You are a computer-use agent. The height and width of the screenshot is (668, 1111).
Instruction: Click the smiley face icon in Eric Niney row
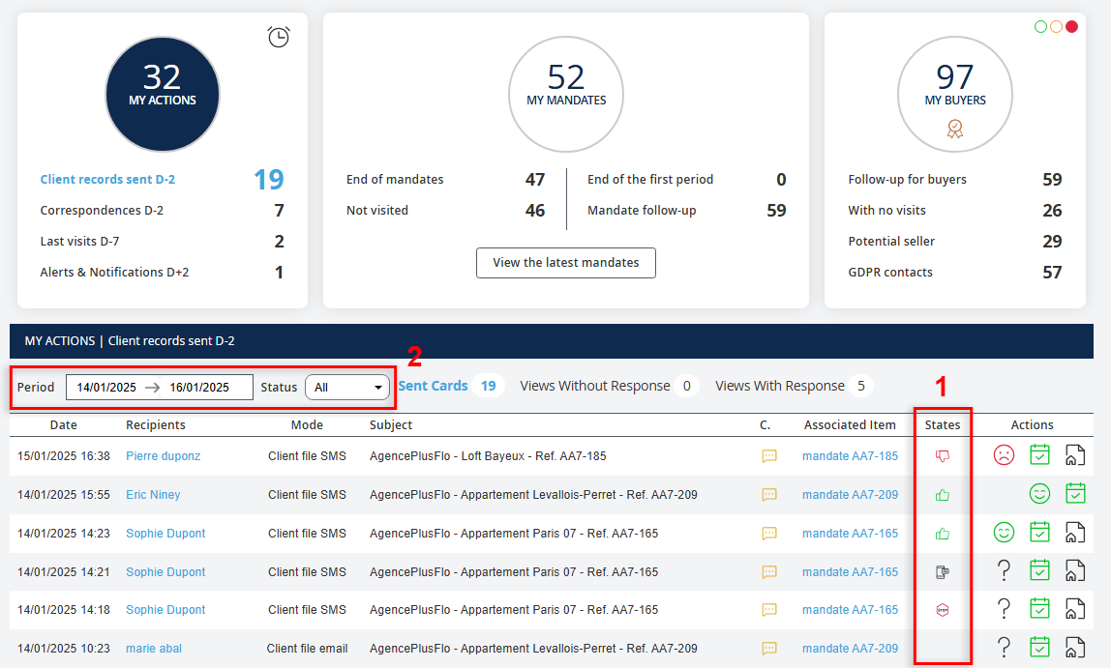pos(1039,494)
